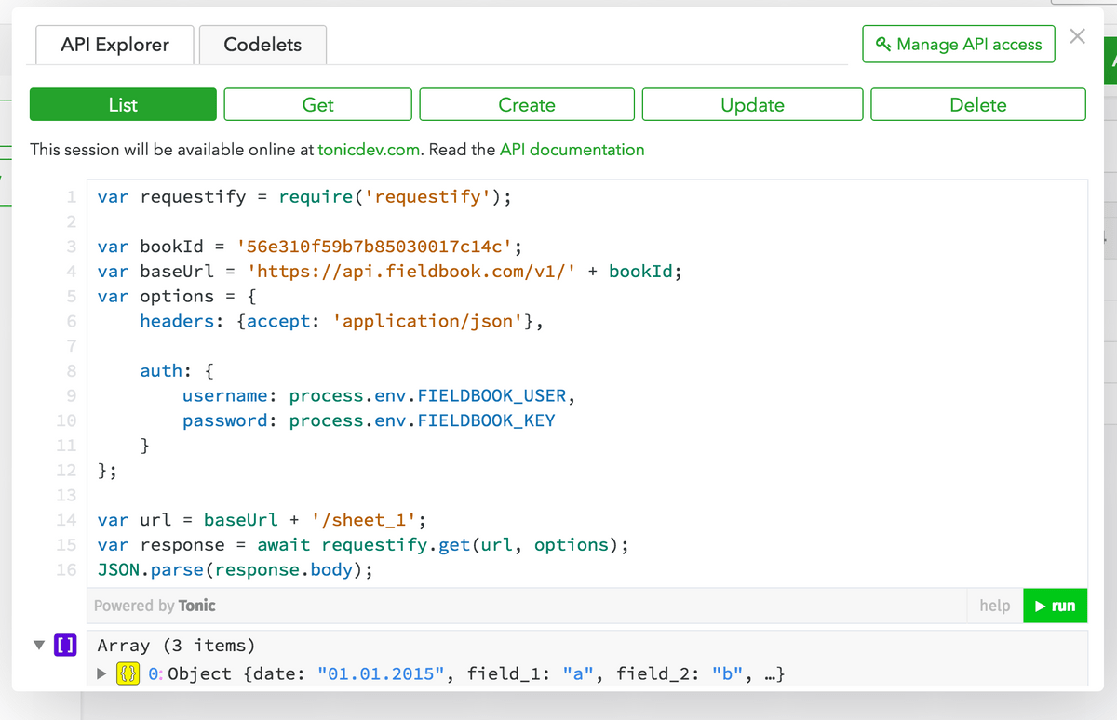Expand the Object at index 0
1117x720 pixels.
102,673
